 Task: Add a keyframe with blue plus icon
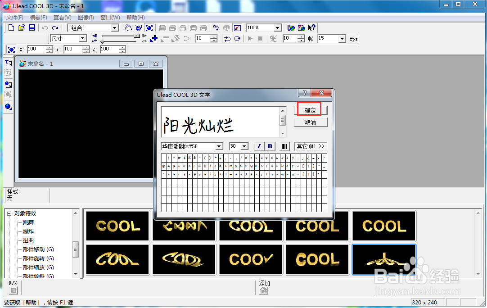pos(154,39)
